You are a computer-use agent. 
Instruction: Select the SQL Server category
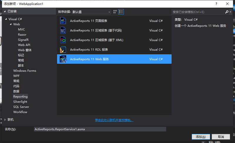point(21,107)
